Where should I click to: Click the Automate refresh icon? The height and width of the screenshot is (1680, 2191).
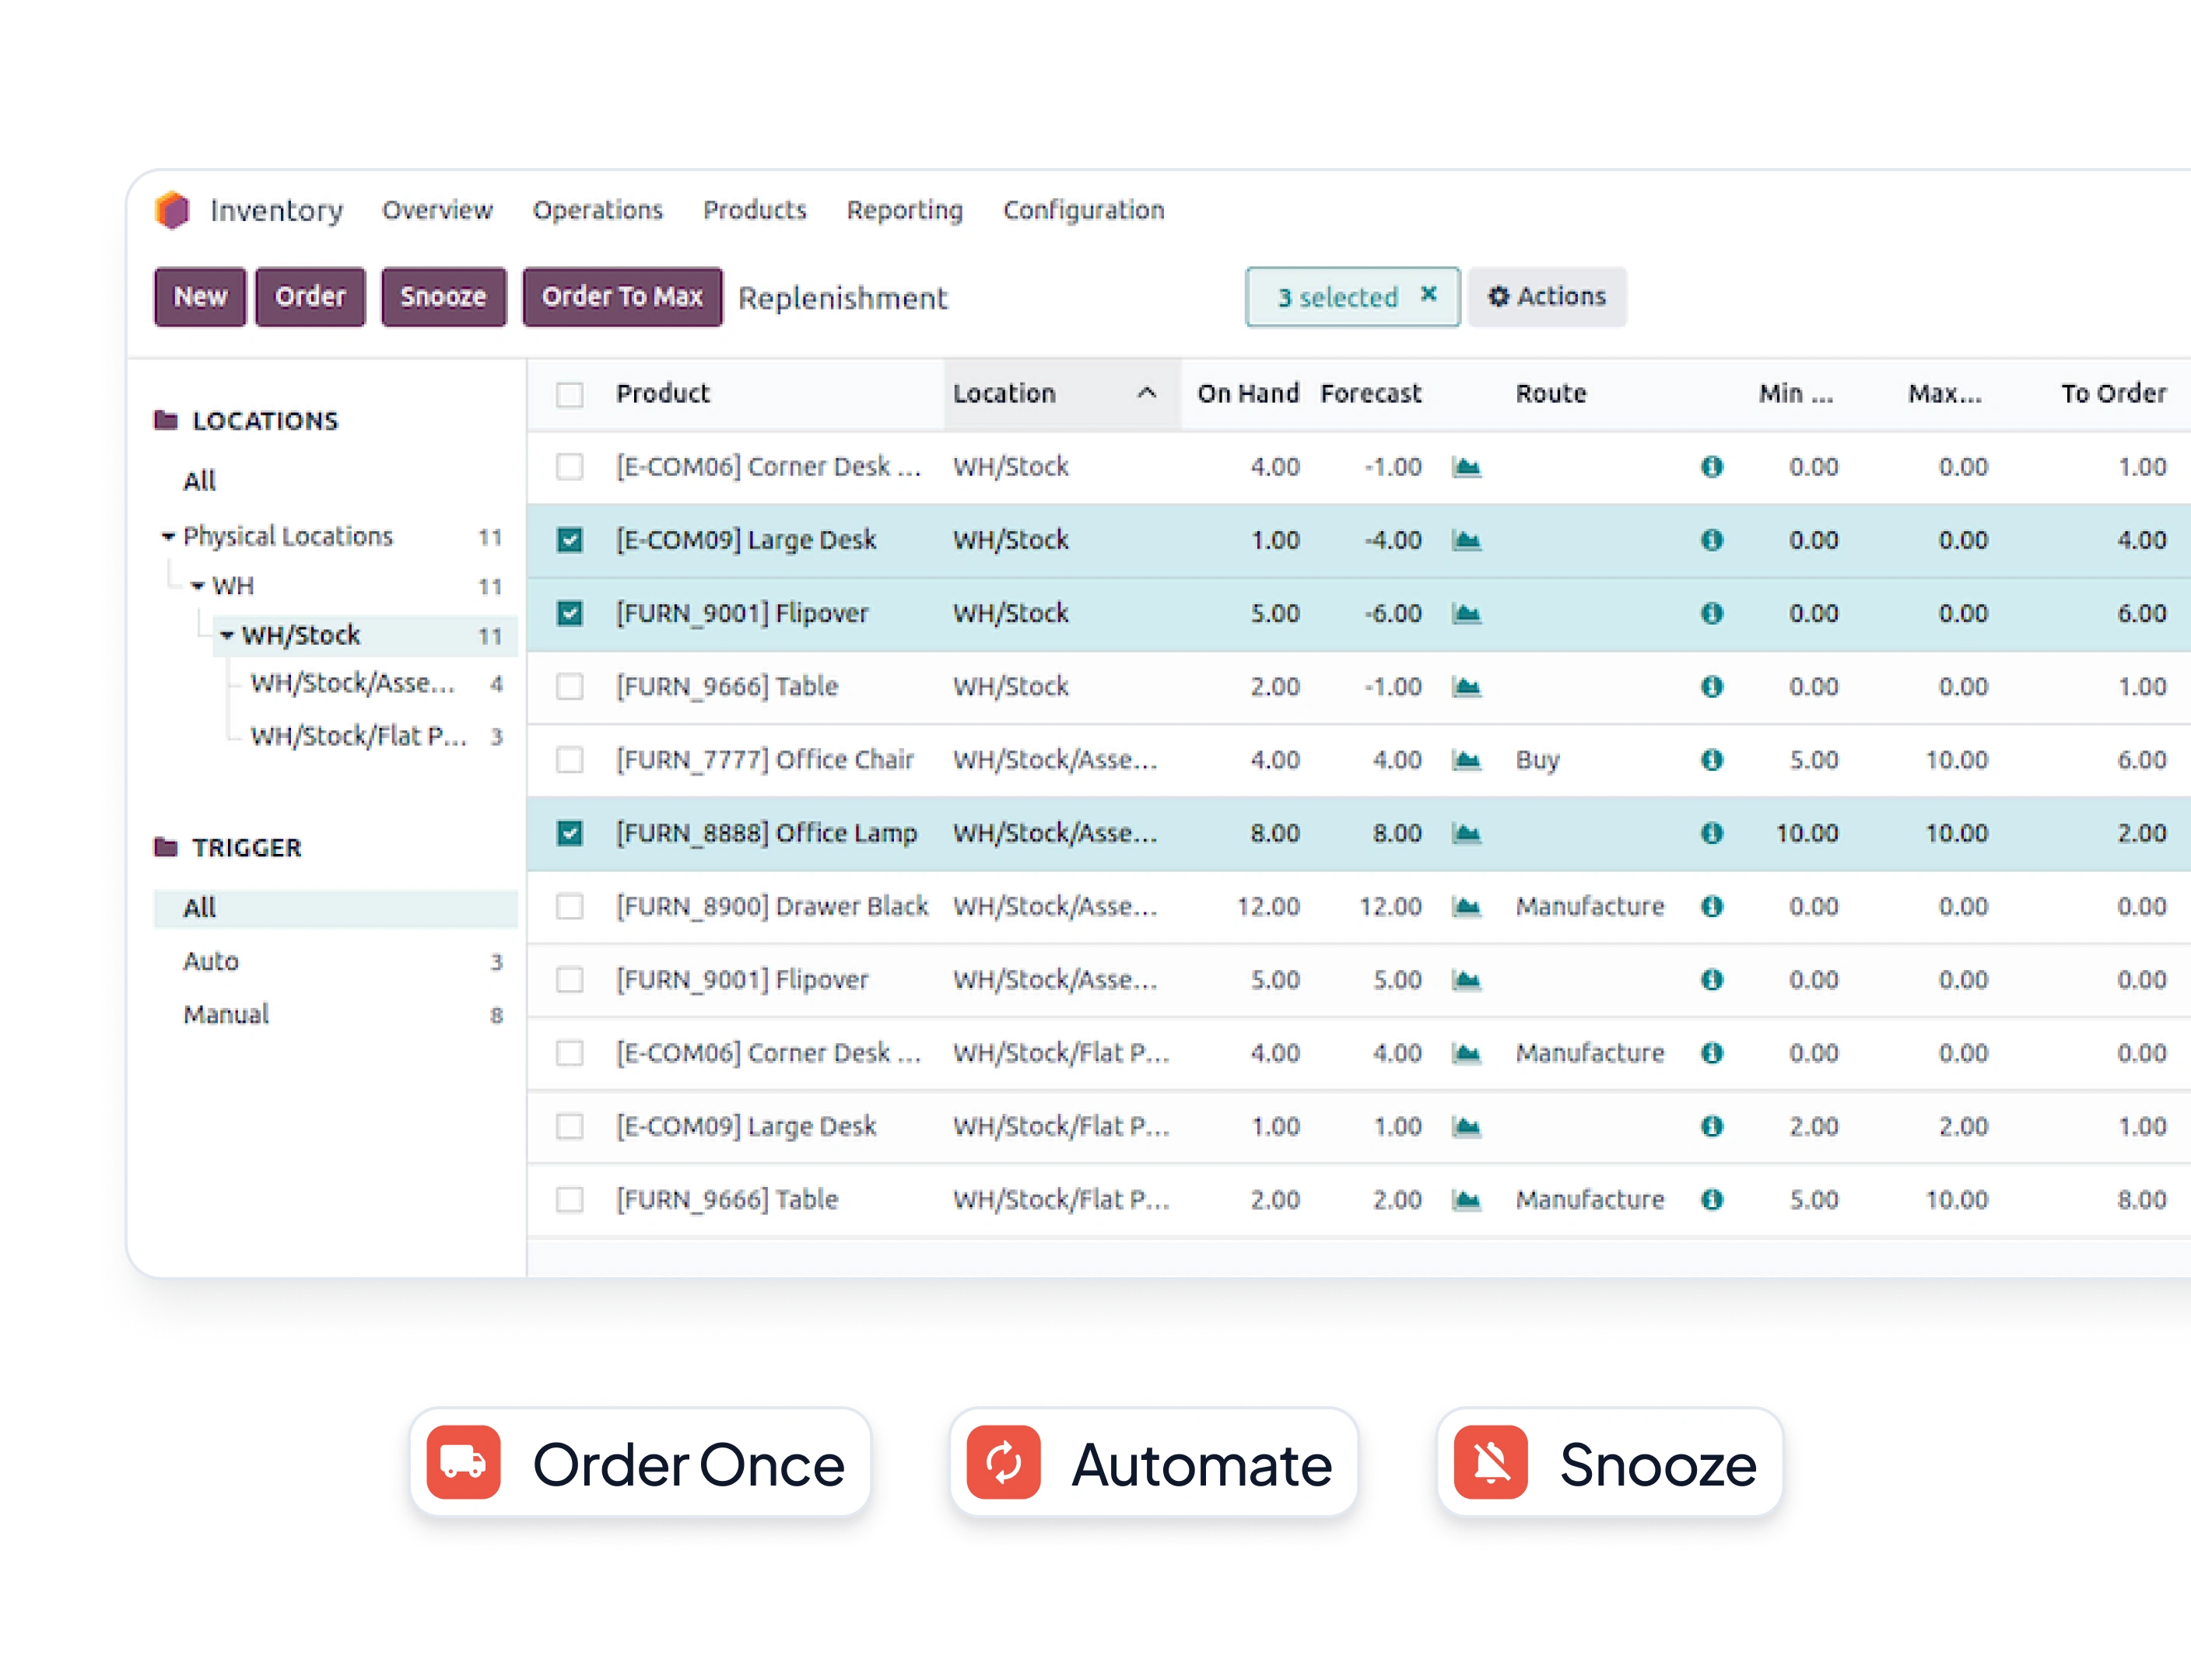1004,1462
